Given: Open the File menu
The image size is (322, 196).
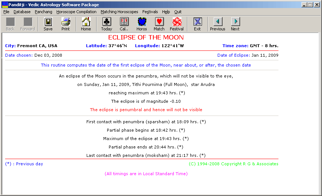Looking at the screenshot, I should [6, 12].
